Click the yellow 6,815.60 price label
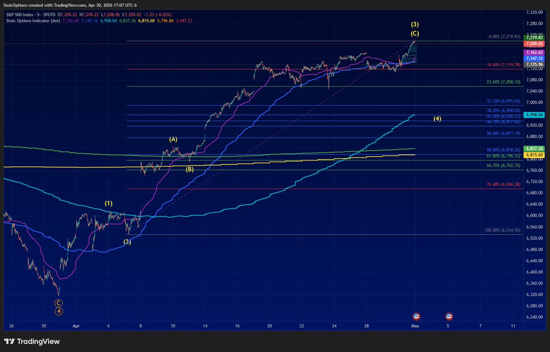Image resolution: width=550 pixels, height=352 pixels. pyautogui.click(x=534, y=155)
